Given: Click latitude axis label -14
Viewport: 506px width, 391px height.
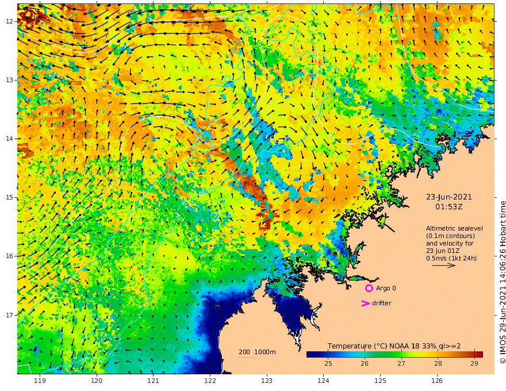Looking at the screenshot, I should 9,139.
